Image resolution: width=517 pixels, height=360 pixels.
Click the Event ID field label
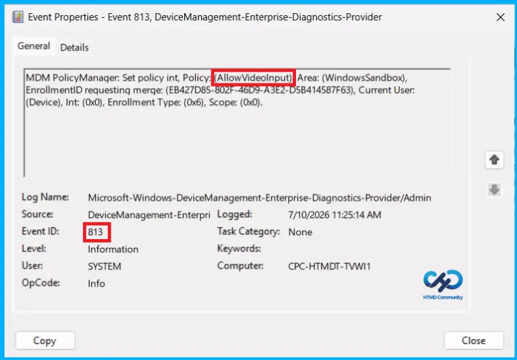[40, 231]
